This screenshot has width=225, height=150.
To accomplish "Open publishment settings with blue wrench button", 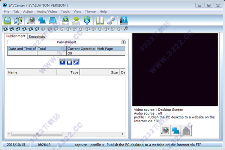I will coord(76,62).
